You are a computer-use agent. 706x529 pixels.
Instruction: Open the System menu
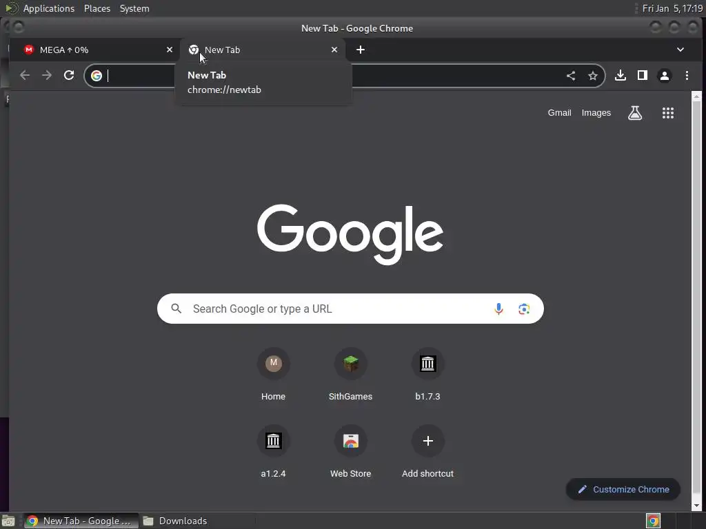point(134,8)
